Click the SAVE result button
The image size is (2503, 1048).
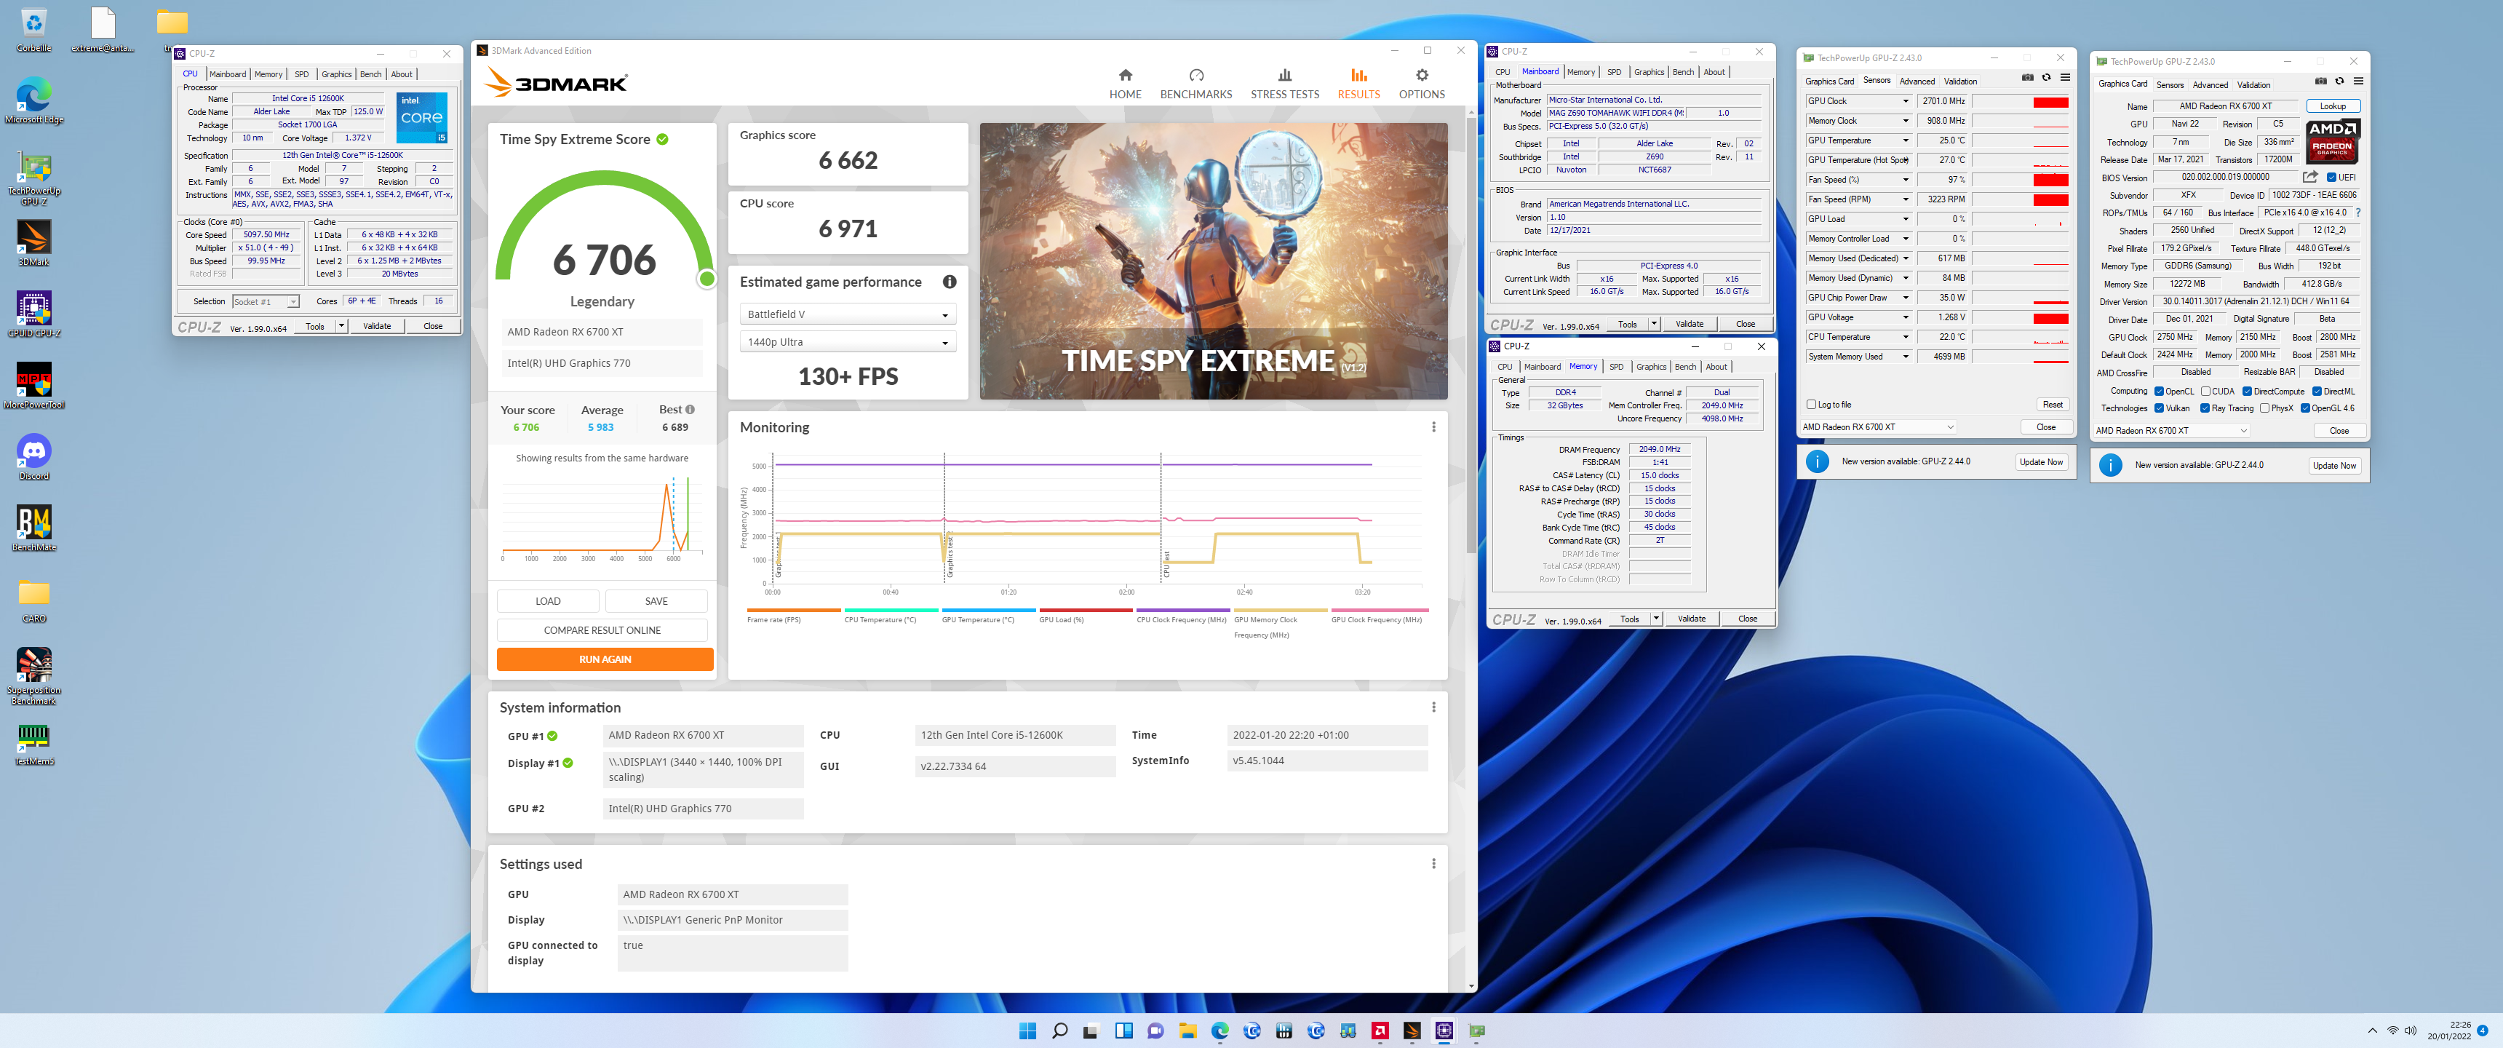(656, 601)
